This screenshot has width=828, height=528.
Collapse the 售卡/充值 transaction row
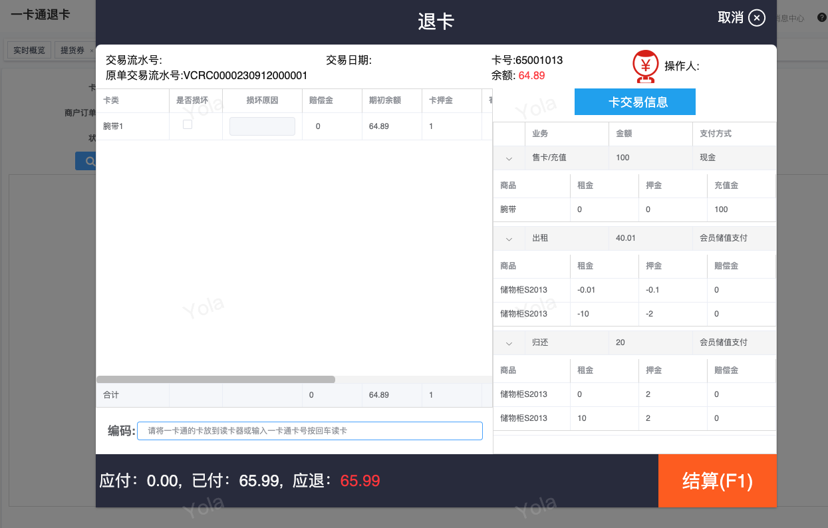click(509, 158)
